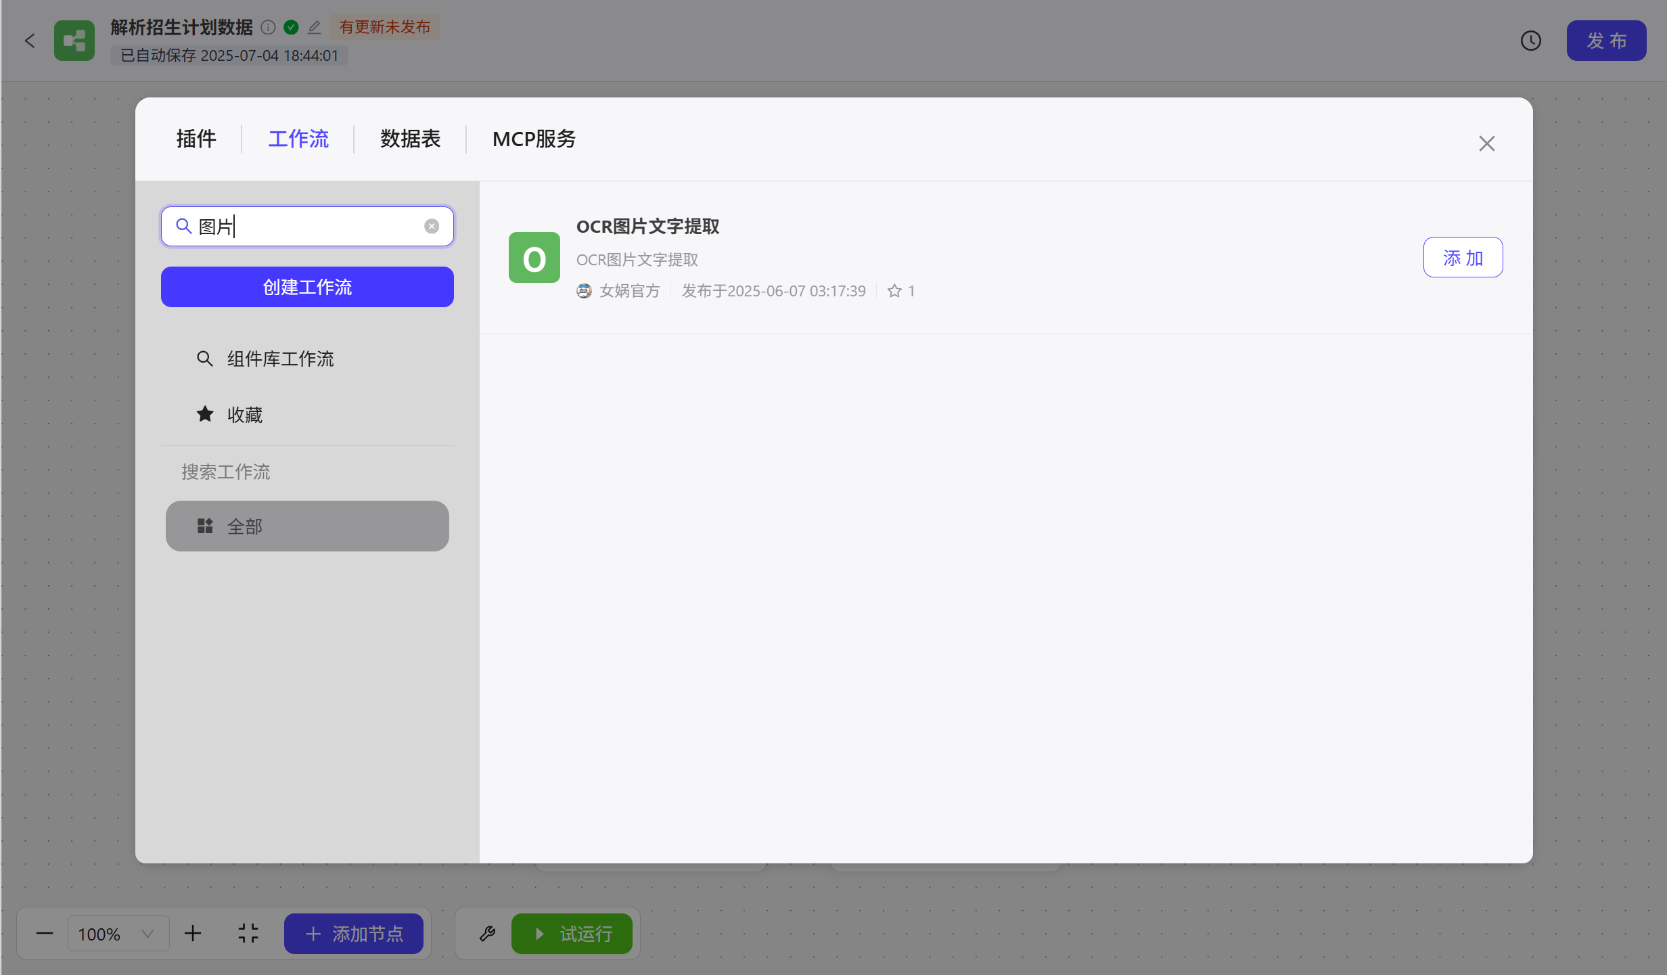Switch to the 数据表 tab
The height and width of the screenshot is (975, 1667).
[410, 139]
